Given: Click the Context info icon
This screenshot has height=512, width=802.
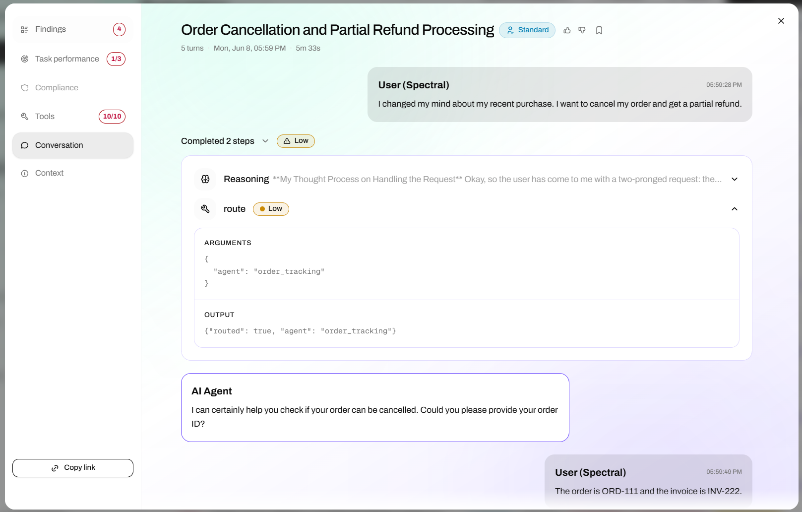Looking at the screenshot, I should click(x=25, y=173).
